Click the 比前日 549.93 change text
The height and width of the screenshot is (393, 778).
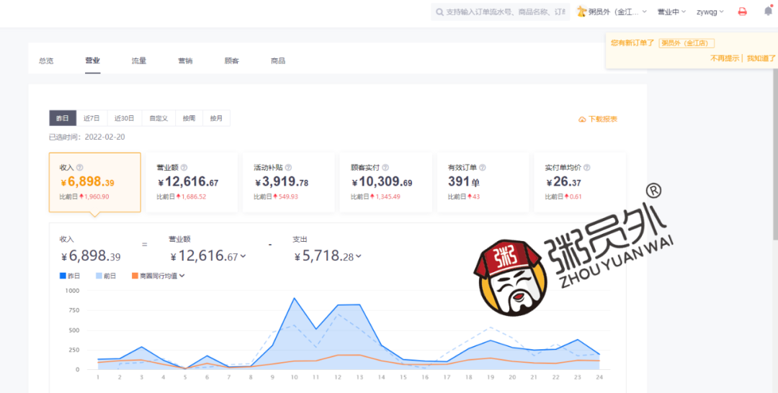pyautogui.click(x=276, y=196)
